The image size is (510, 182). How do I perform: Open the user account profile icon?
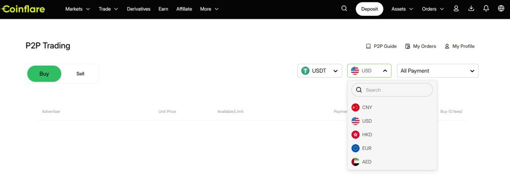click(x=456, y=9)
